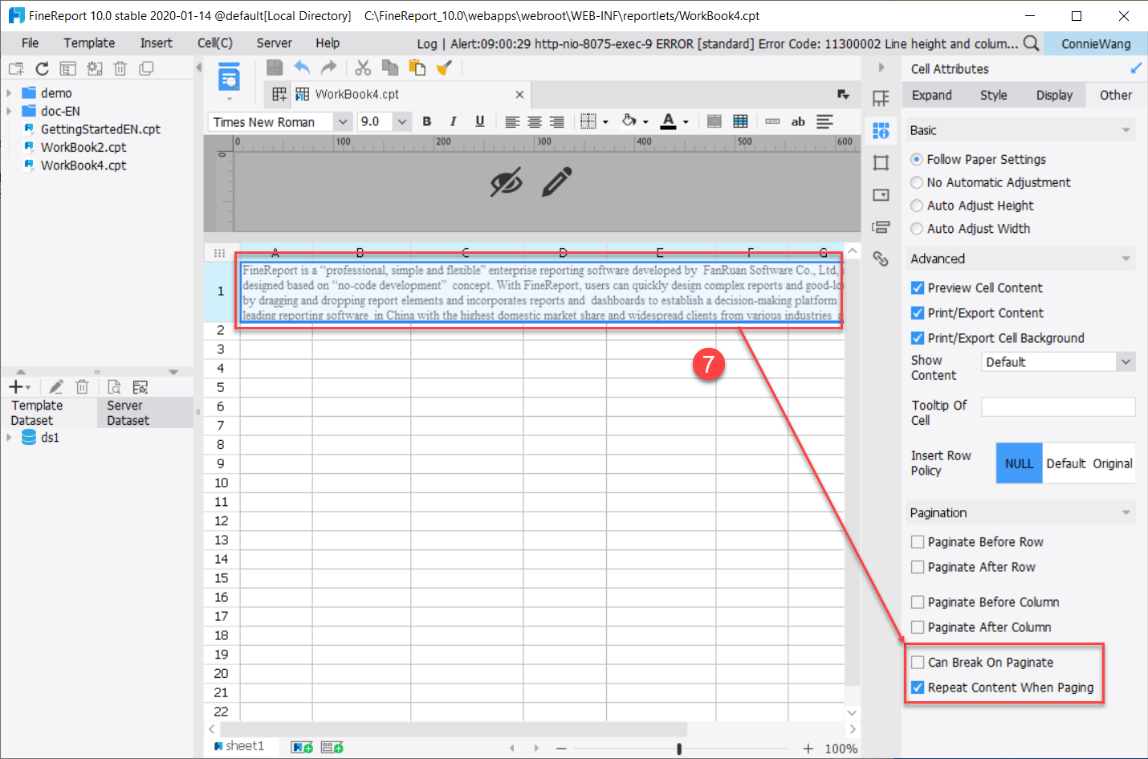Open the hyperlink settings panel icon
1148x759 pixels.
coord(881,259)
